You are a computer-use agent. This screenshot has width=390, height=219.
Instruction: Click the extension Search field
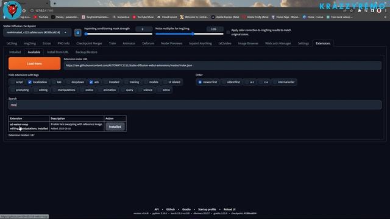195,105
